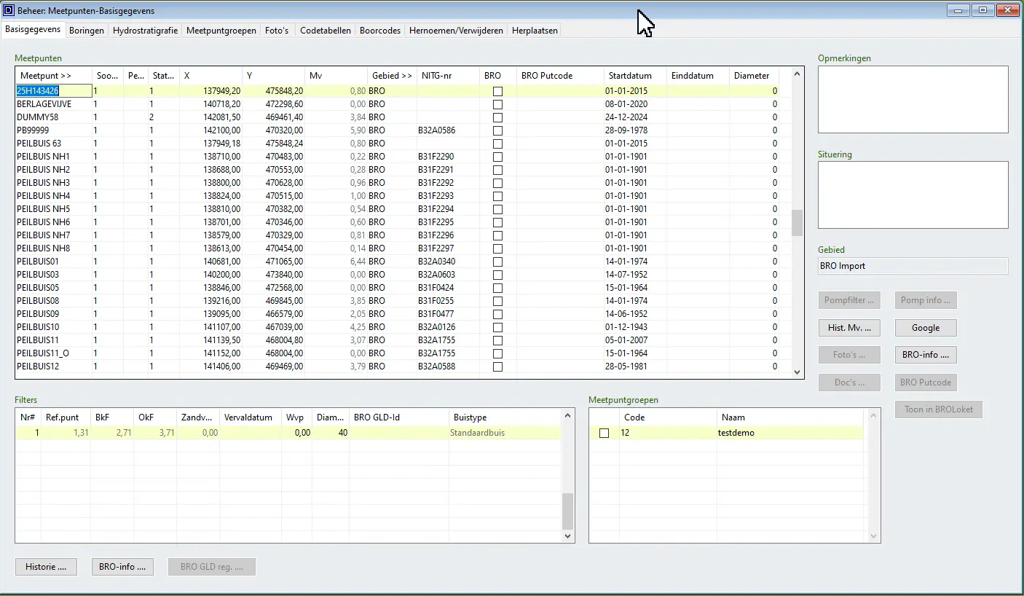Switch to the Boringen tab
This screenshot has width=1024, height=596.
(x=87, y=31)
